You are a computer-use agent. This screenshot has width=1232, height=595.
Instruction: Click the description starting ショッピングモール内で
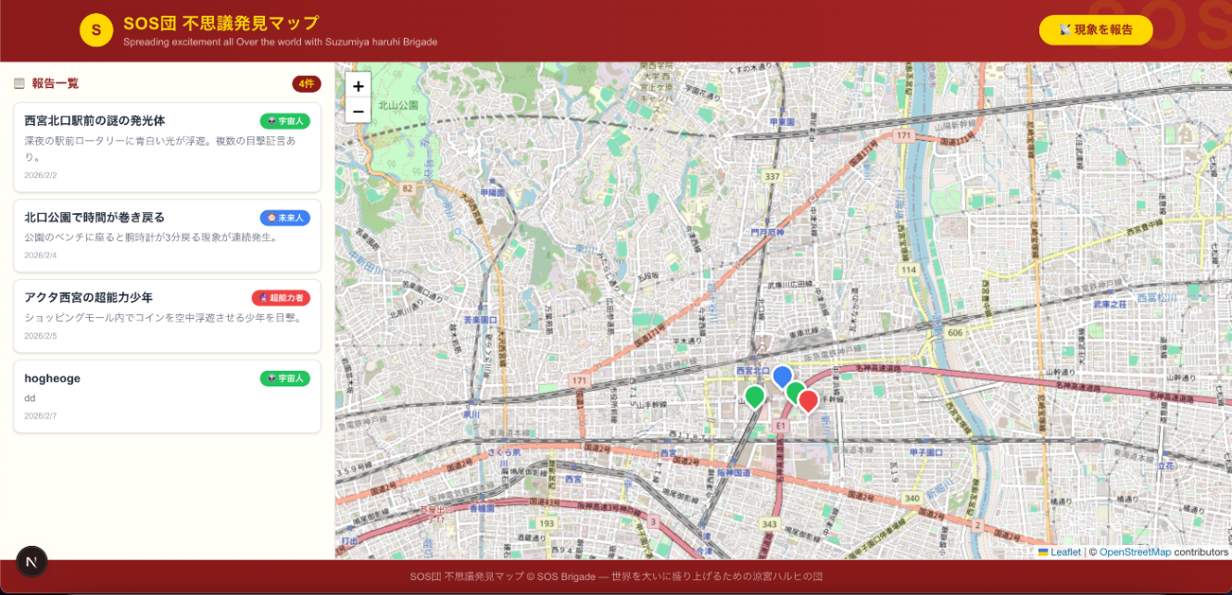(164, 318)
